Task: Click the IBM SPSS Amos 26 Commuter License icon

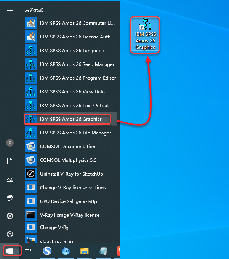Action: [31, 23]
